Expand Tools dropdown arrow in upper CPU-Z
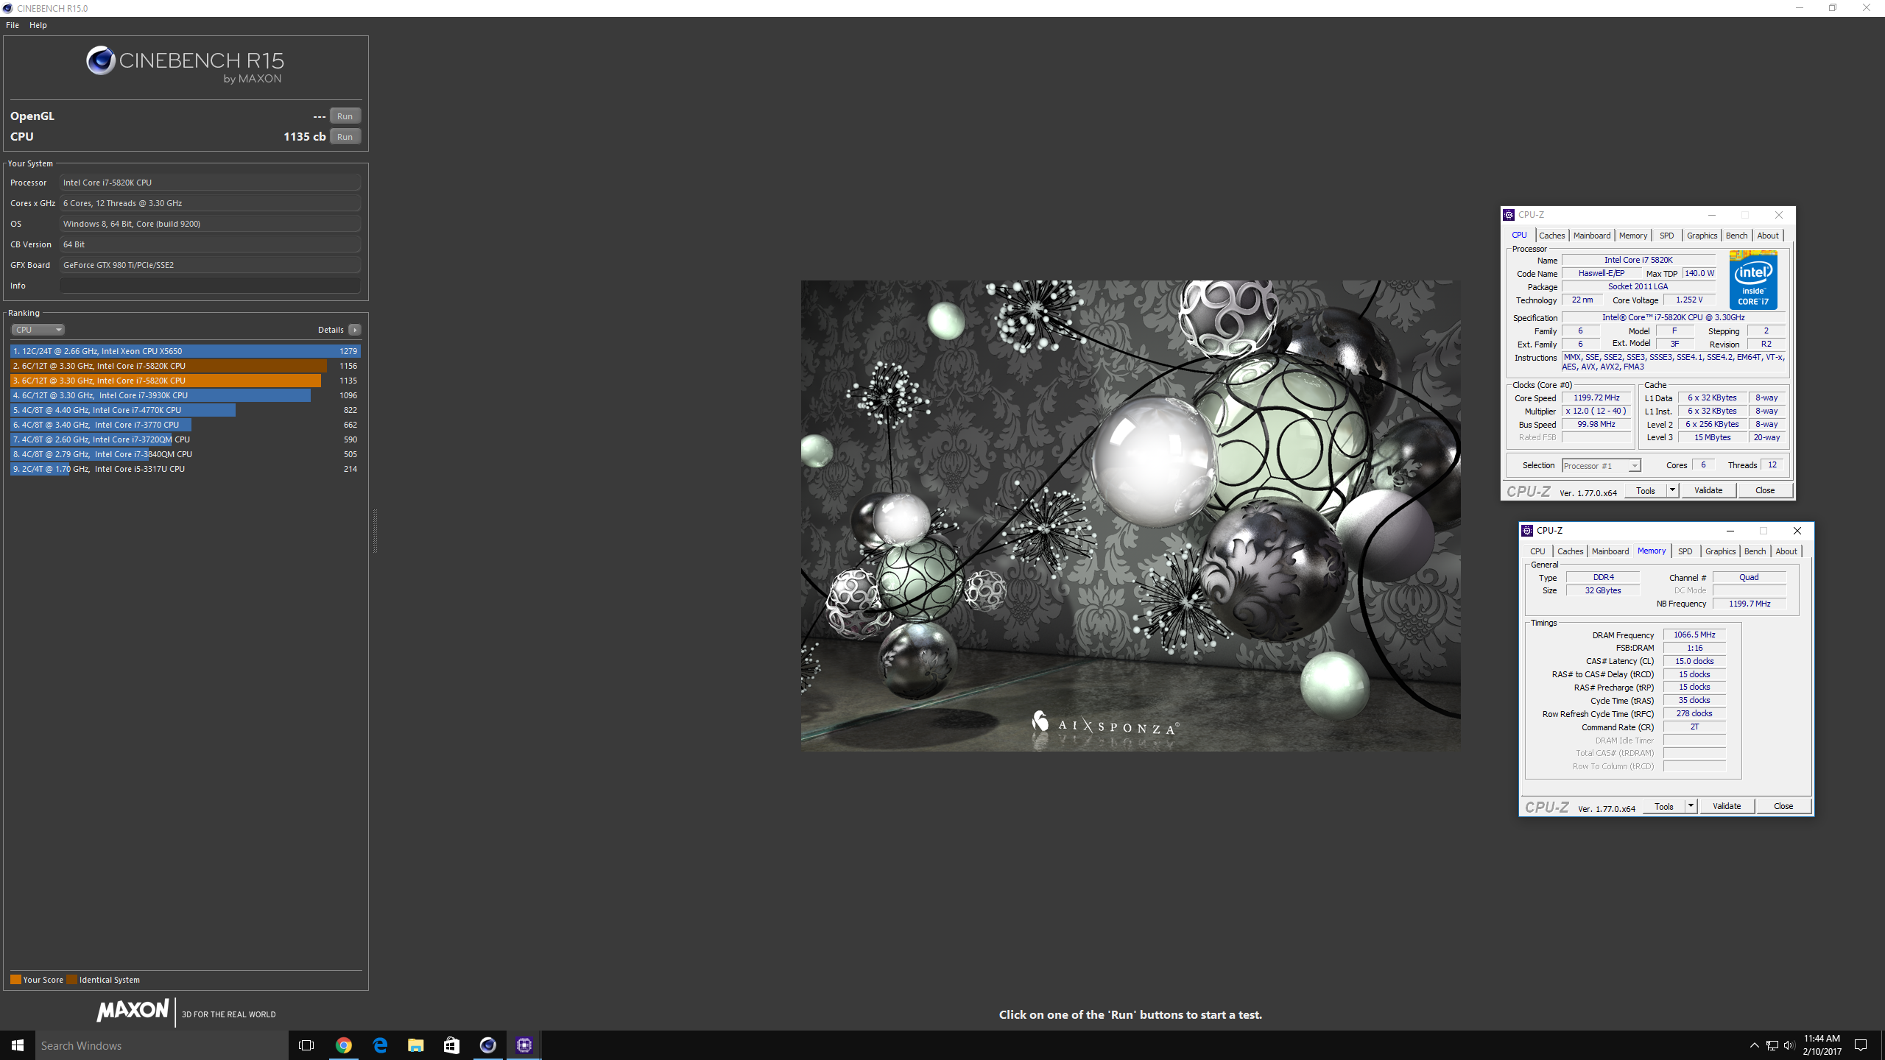This screenshot has height=1060, width=1885. (x=1672, y=491)
